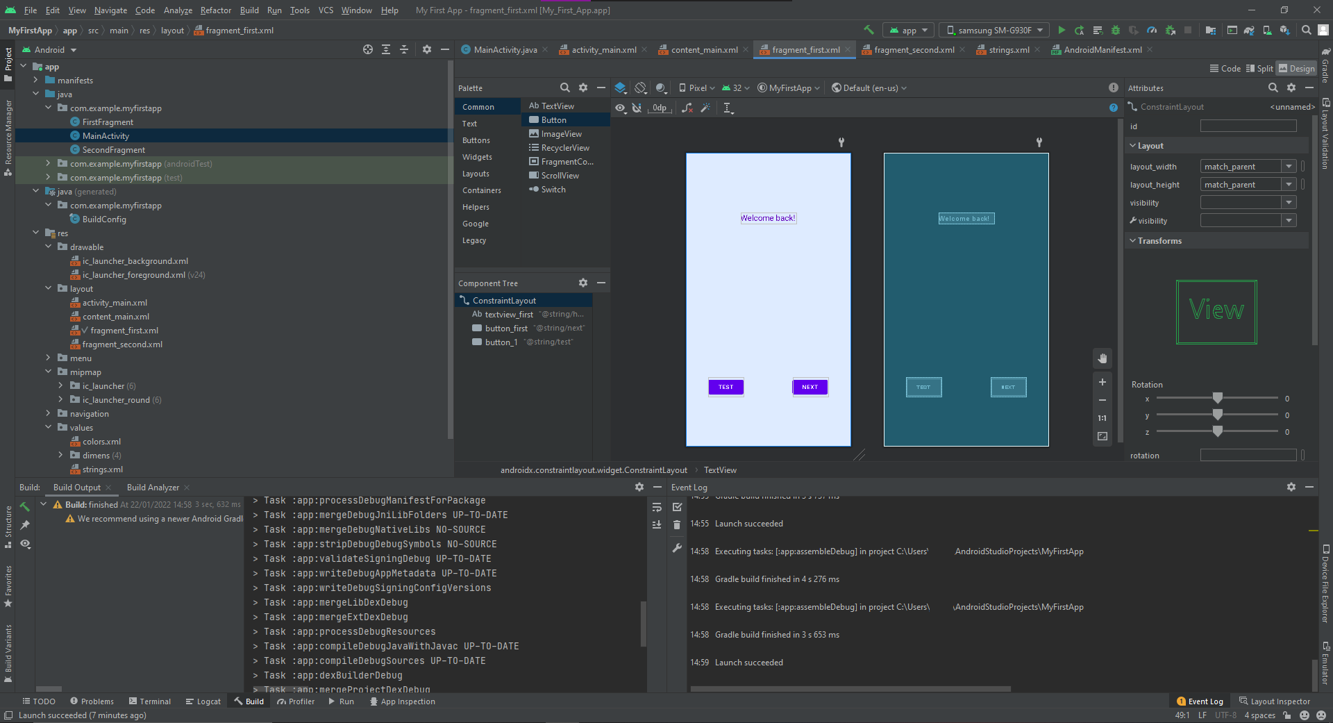The width and height of the screenshot is (1333, 723).
Task: Activate the Pan hand tool on canvas
Action: [x=1102, y=358]
